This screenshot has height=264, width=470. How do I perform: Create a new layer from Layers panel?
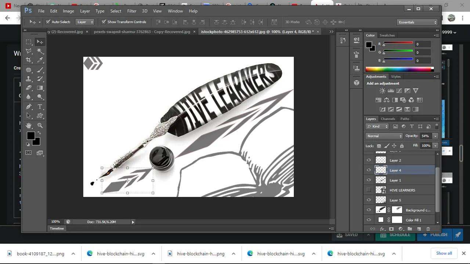(419, 229)
